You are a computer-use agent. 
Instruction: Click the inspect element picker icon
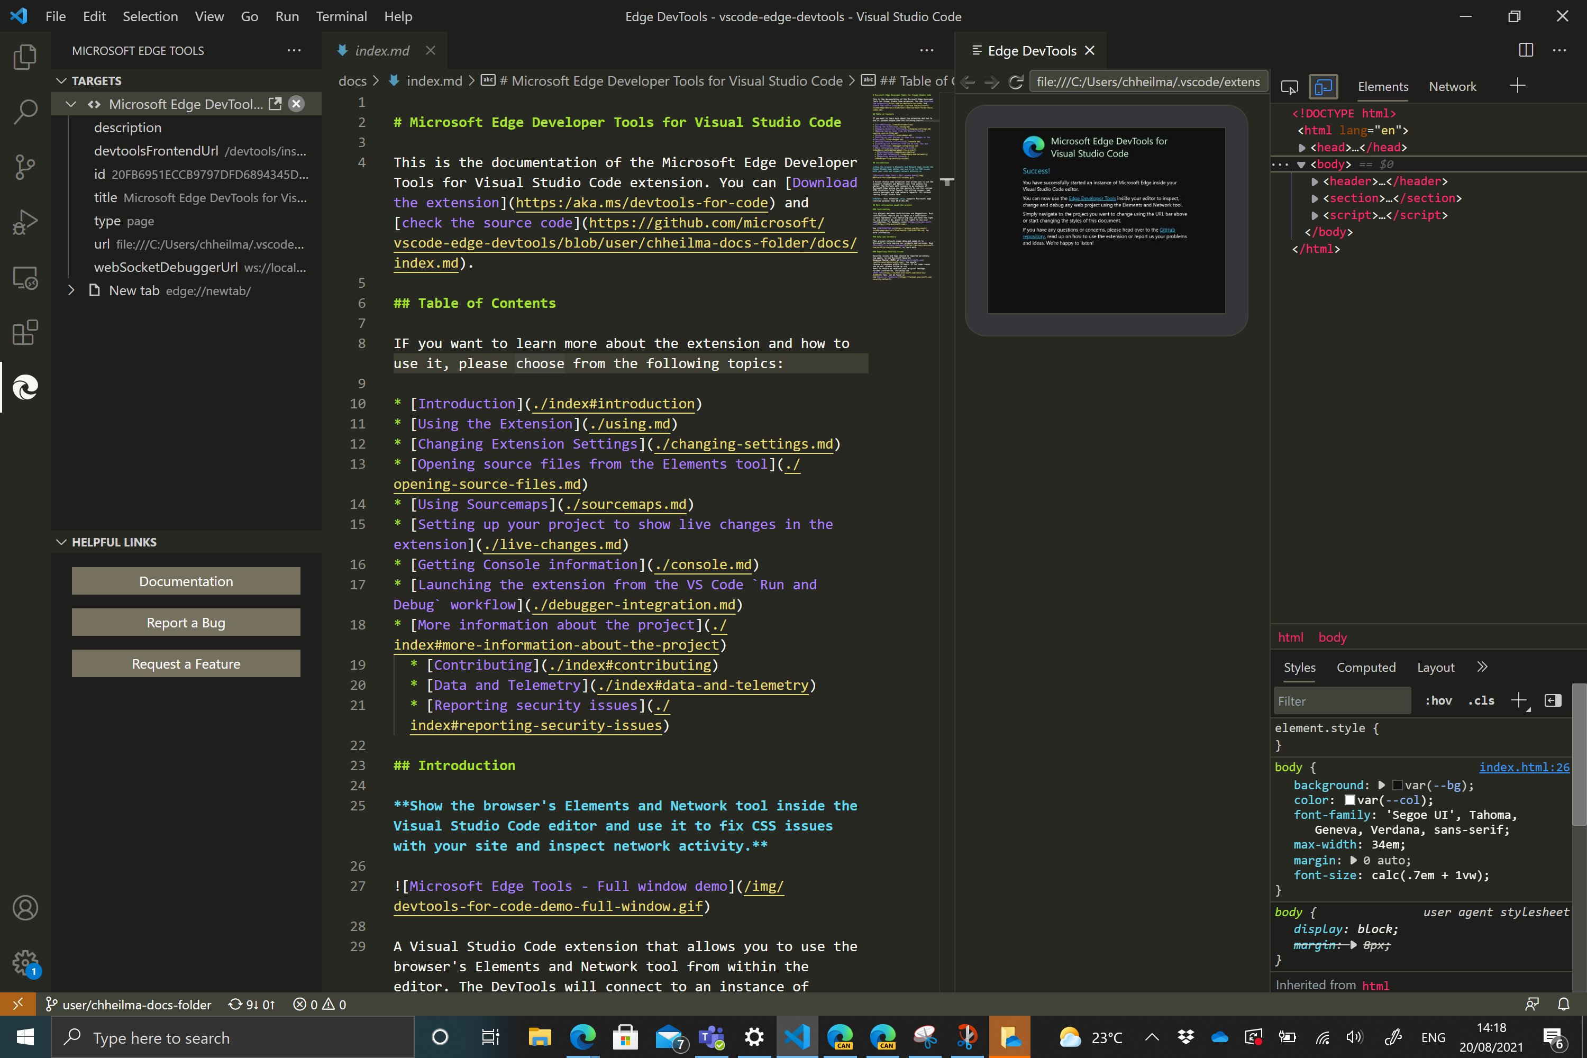(1290, 86)
